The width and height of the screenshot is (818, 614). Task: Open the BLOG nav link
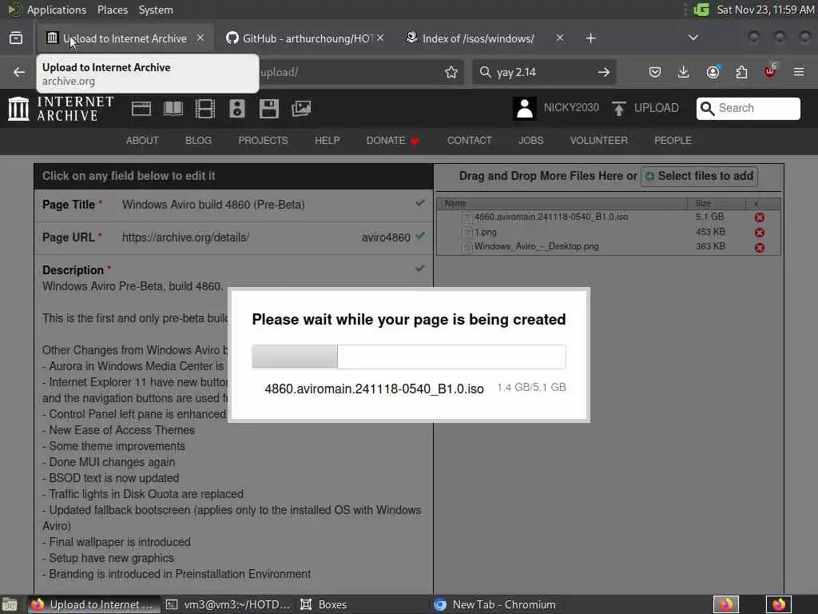pyautogui.click(x=198, y=141)
